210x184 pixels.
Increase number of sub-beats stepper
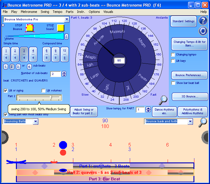[64, 73]
